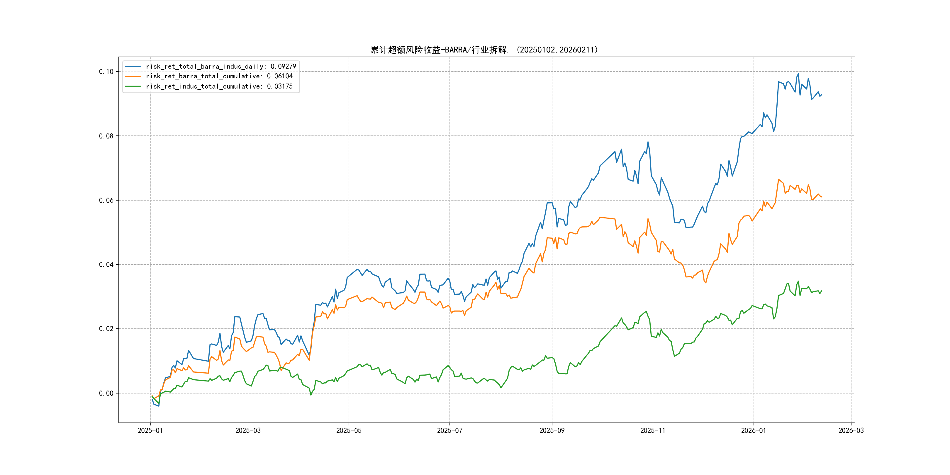Click the chart title text

point(484,50)
